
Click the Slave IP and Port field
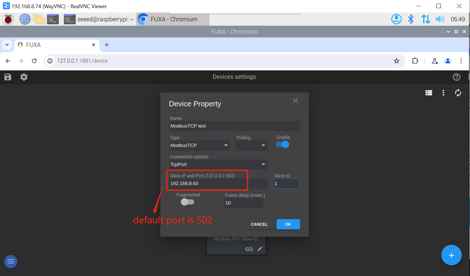click(218, 183)
